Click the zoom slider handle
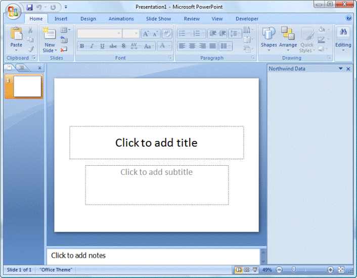 (294, 270)
